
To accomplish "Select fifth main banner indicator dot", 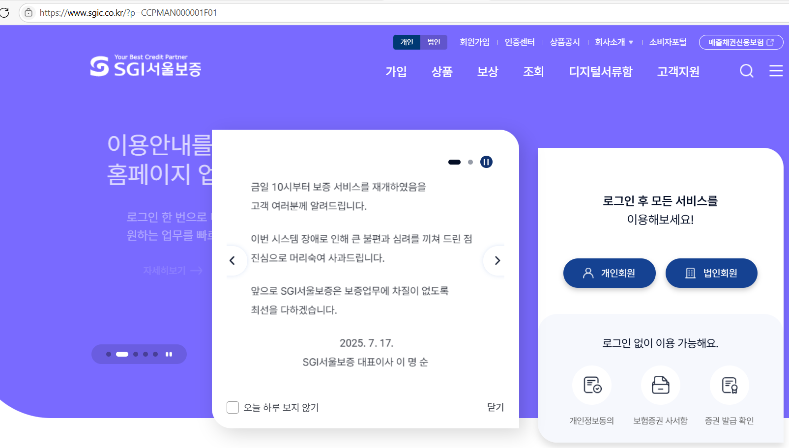I will pos(155,354).
